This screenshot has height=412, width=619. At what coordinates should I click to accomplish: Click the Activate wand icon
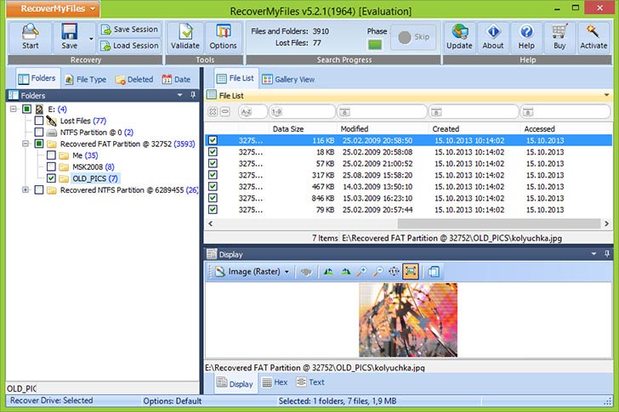(593, 31)
